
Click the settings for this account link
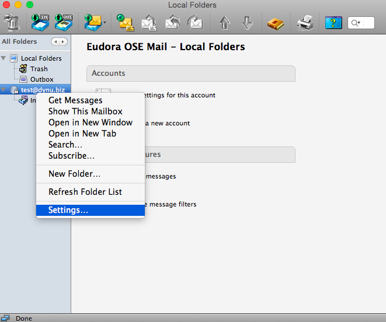coord(180,95)
